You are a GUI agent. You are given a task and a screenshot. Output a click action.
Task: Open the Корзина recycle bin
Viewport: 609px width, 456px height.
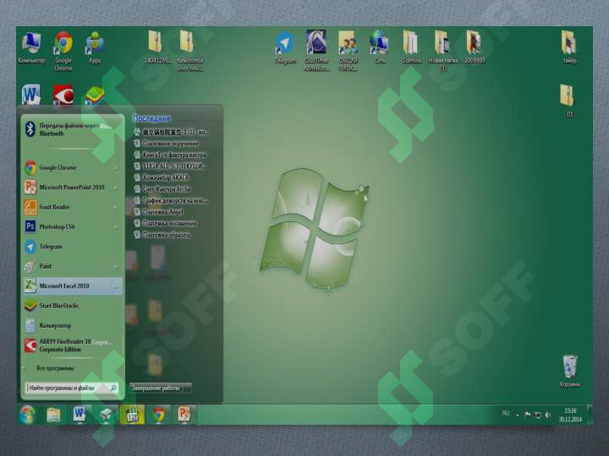(570, 371)
